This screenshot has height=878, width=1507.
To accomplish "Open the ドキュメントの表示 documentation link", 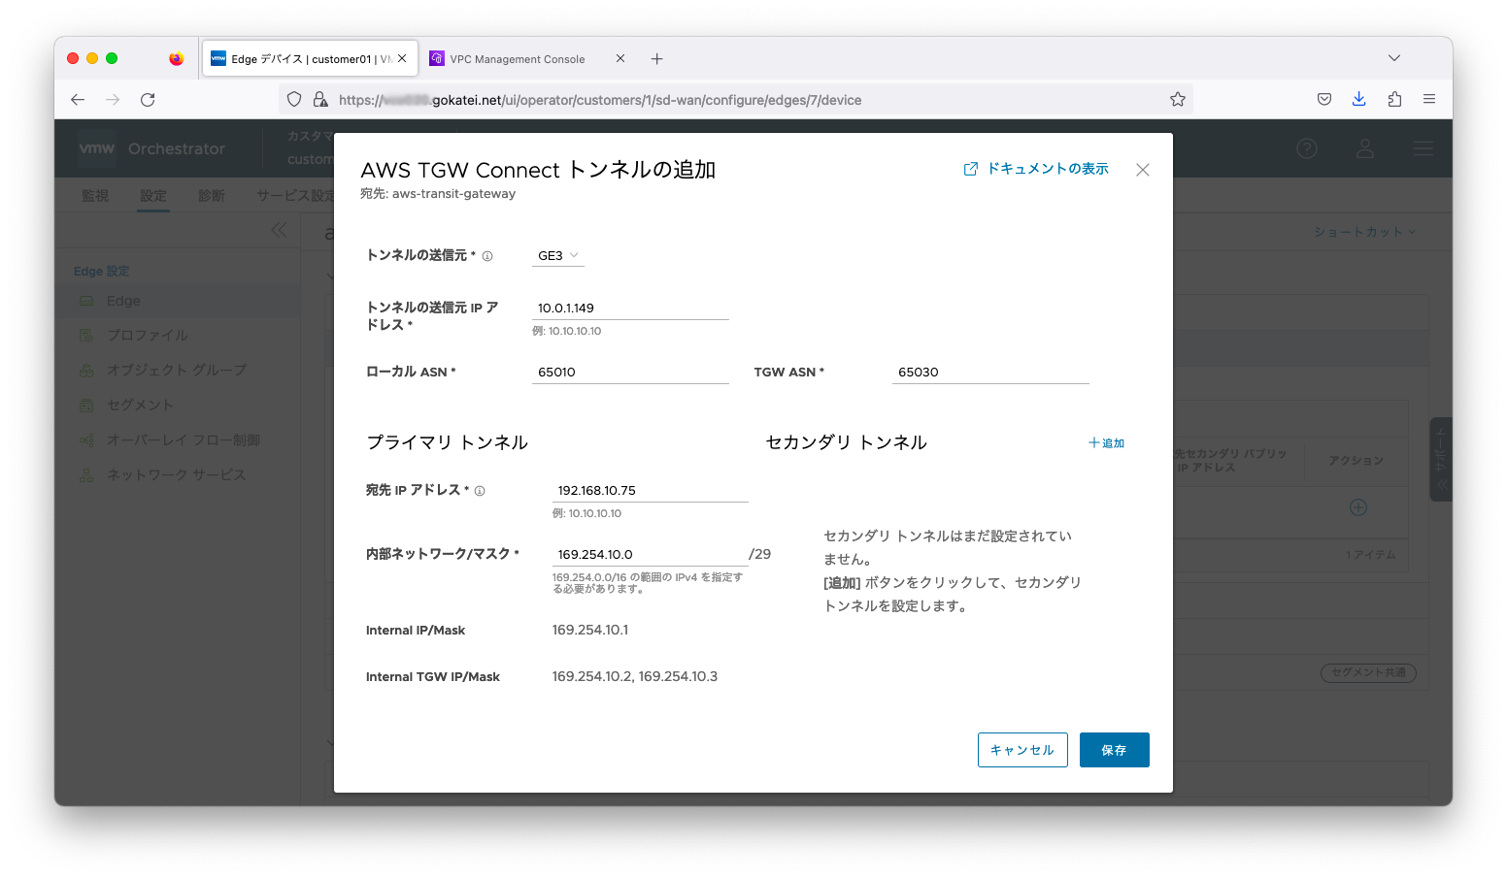I will (x=1036, y=169).
